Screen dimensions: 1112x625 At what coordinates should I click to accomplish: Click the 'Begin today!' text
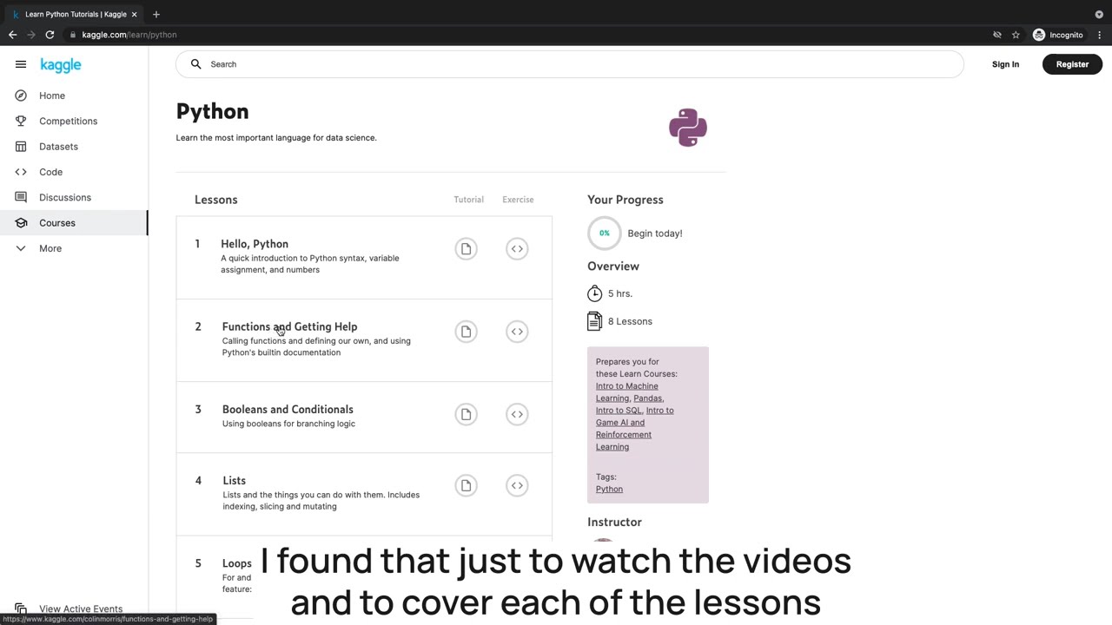click(x=655, y=234)
